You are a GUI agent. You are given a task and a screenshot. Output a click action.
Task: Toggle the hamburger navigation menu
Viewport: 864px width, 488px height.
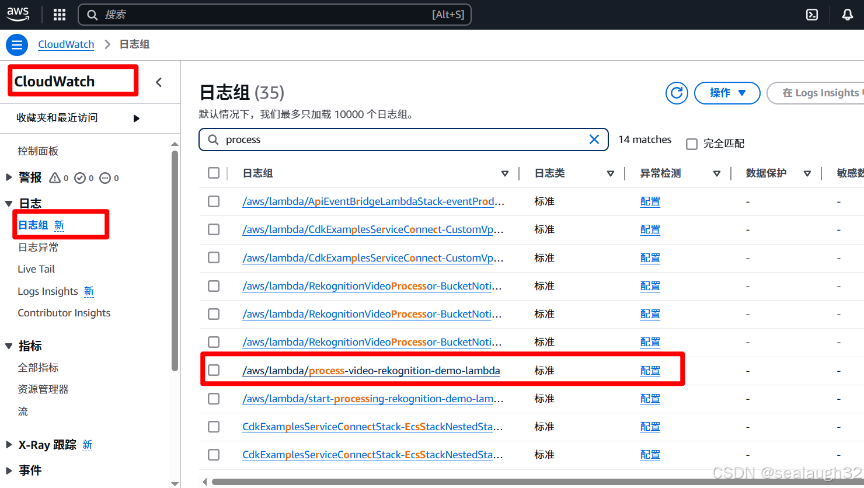pyautogui.click(x=17, y=44)
